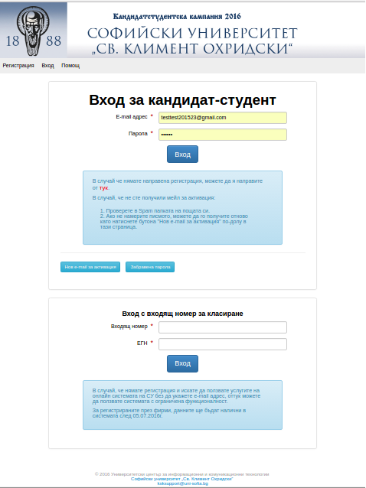Open the Софийски университет footer link
366x488 pixels.
pyautogui.click(x=182, y=479)
